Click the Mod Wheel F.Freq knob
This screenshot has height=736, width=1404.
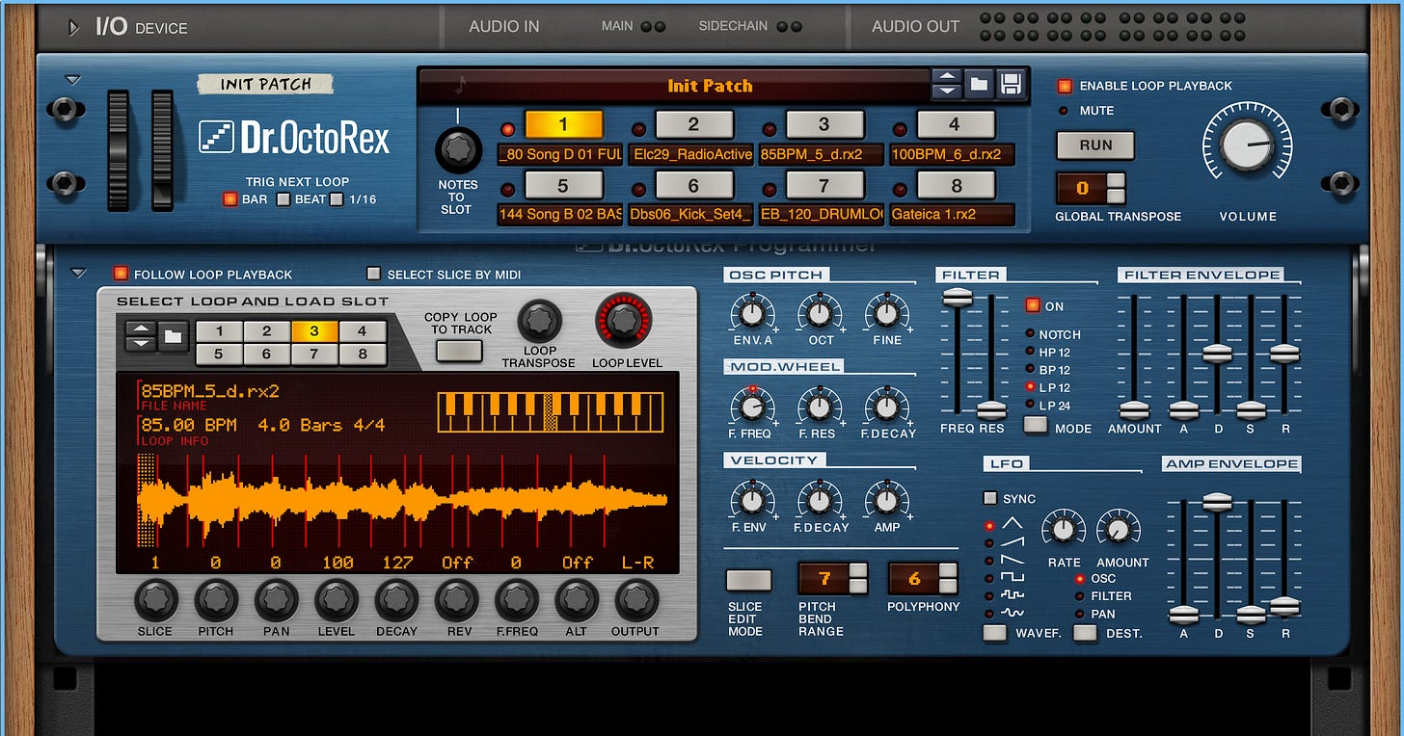(x=751, y=407)
